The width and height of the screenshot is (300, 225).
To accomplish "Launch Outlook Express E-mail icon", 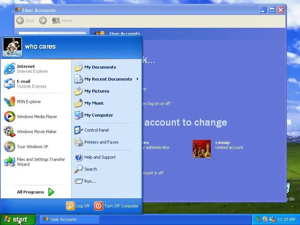I will click(x=10, y=84).
